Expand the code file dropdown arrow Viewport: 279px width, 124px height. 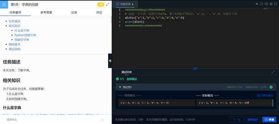(x=133, y=4)
